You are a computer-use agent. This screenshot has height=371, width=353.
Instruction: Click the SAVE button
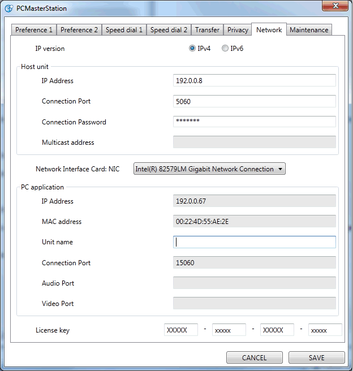317,357
